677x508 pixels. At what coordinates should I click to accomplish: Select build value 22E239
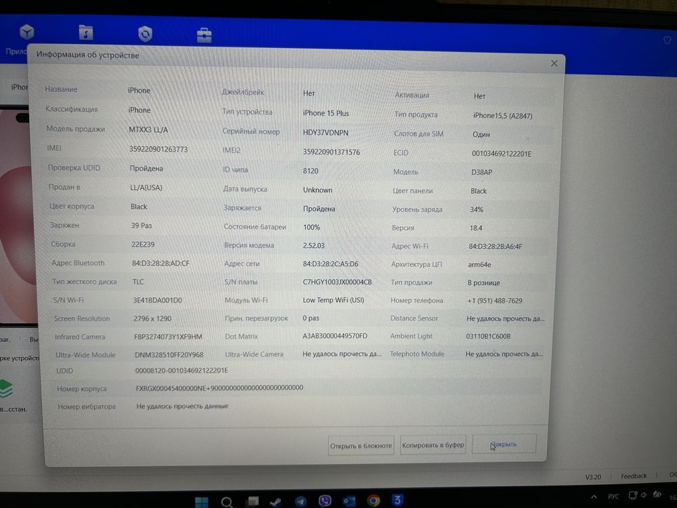point(143,245)
